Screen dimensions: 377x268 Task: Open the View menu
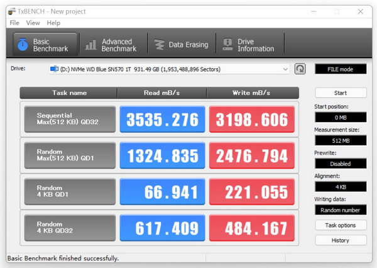pos(33,23)
